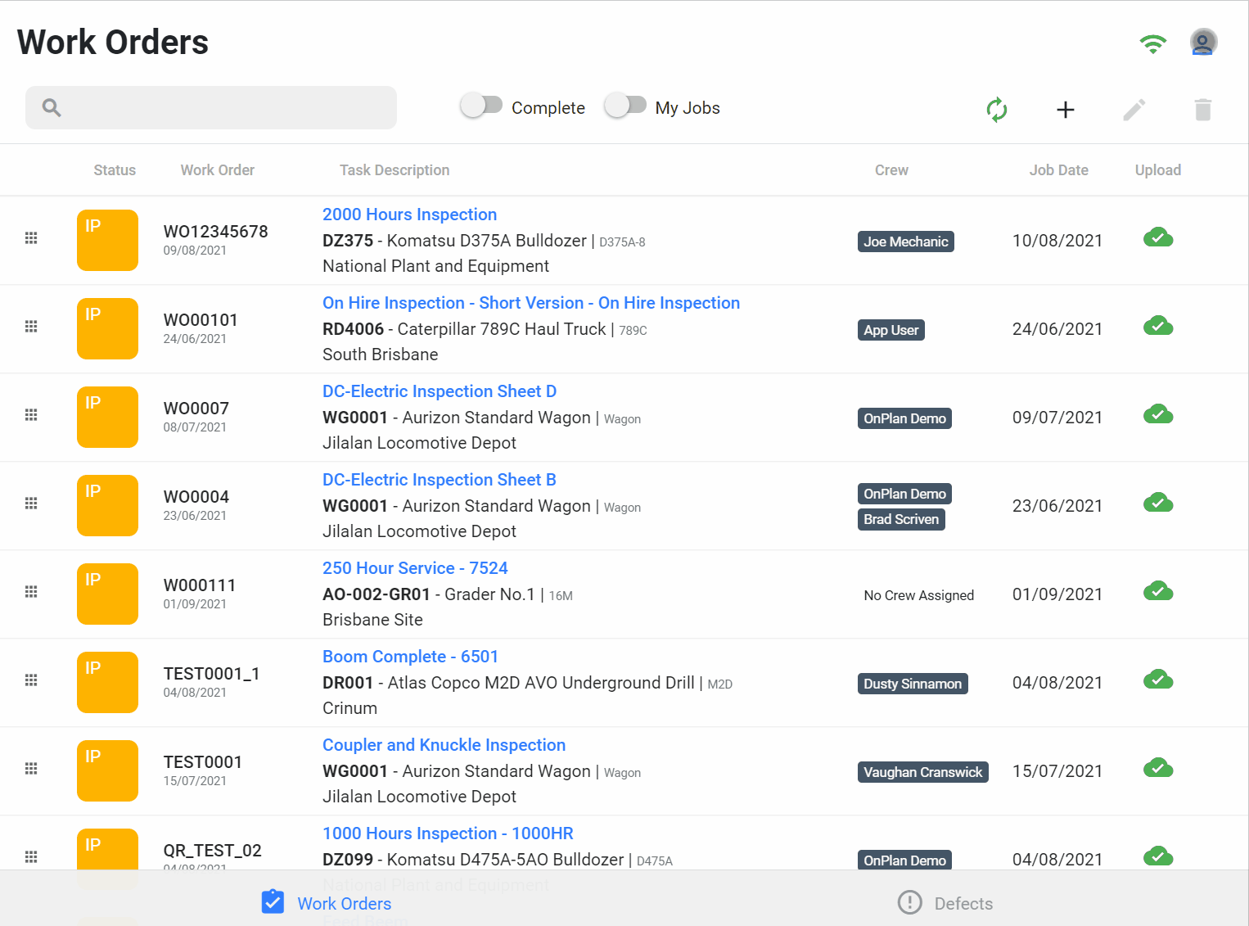Viewport: 1249px width, 926px height.
Task: Click job date 24/06/2021
Action: 1057,329
